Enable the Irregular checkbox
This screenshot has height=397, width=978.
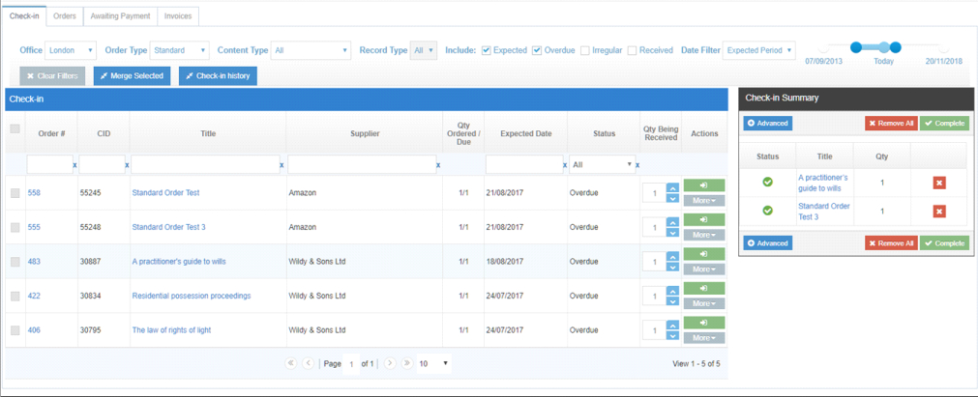point(585,50)
